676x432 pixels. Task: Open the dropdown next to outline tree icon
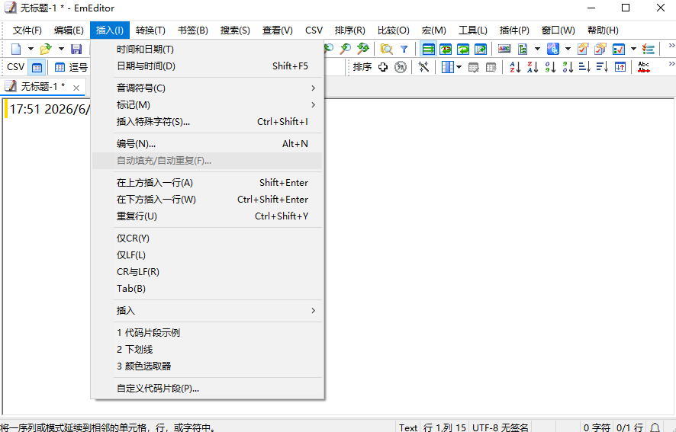click(537, 49)
